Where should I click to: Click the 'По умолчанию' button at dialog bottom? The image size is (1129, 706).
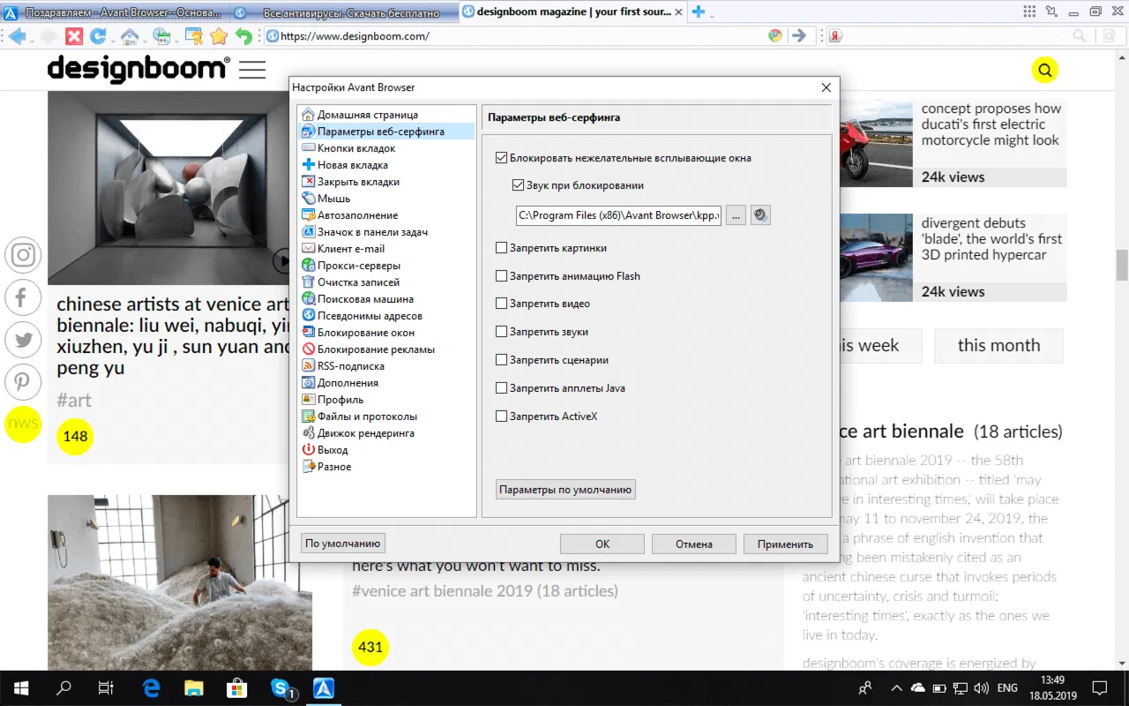pyautogui.click(x=343, y=544)
